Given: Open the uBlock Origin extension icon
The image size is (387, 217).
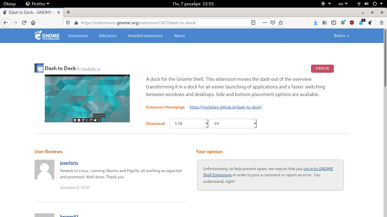Looking at the screenshot, I should coord(352,23).
